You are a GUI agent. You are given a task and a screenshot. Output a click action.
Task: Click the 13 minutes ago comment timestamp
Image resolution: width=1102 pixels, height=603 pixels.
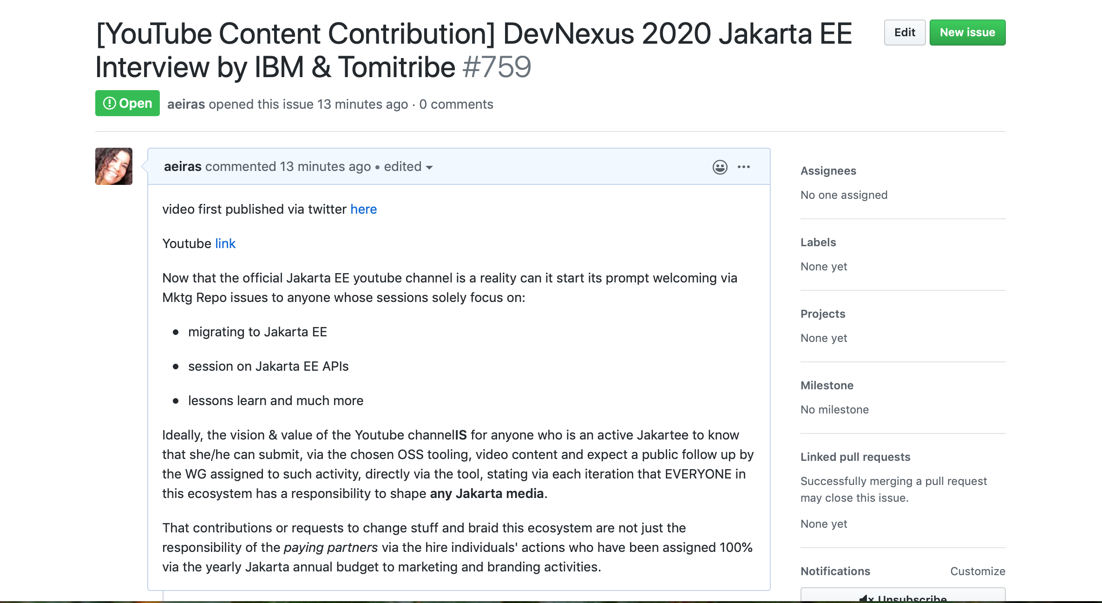pyautogui.click(x=325, y=167)
